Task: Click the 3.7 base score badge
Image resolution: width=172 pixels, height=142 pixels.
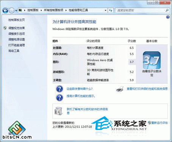Action: click(x=152, y=60)
